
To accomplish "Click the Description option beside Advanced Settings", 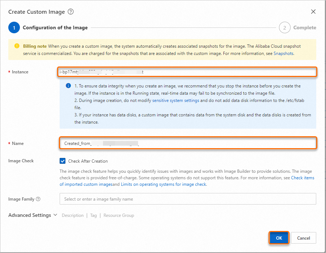I will (x=73, y=215).
